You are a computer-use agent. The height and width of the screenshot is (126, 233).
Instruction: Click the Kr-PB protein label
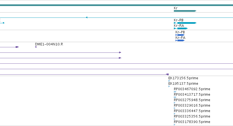coord(180,32)
